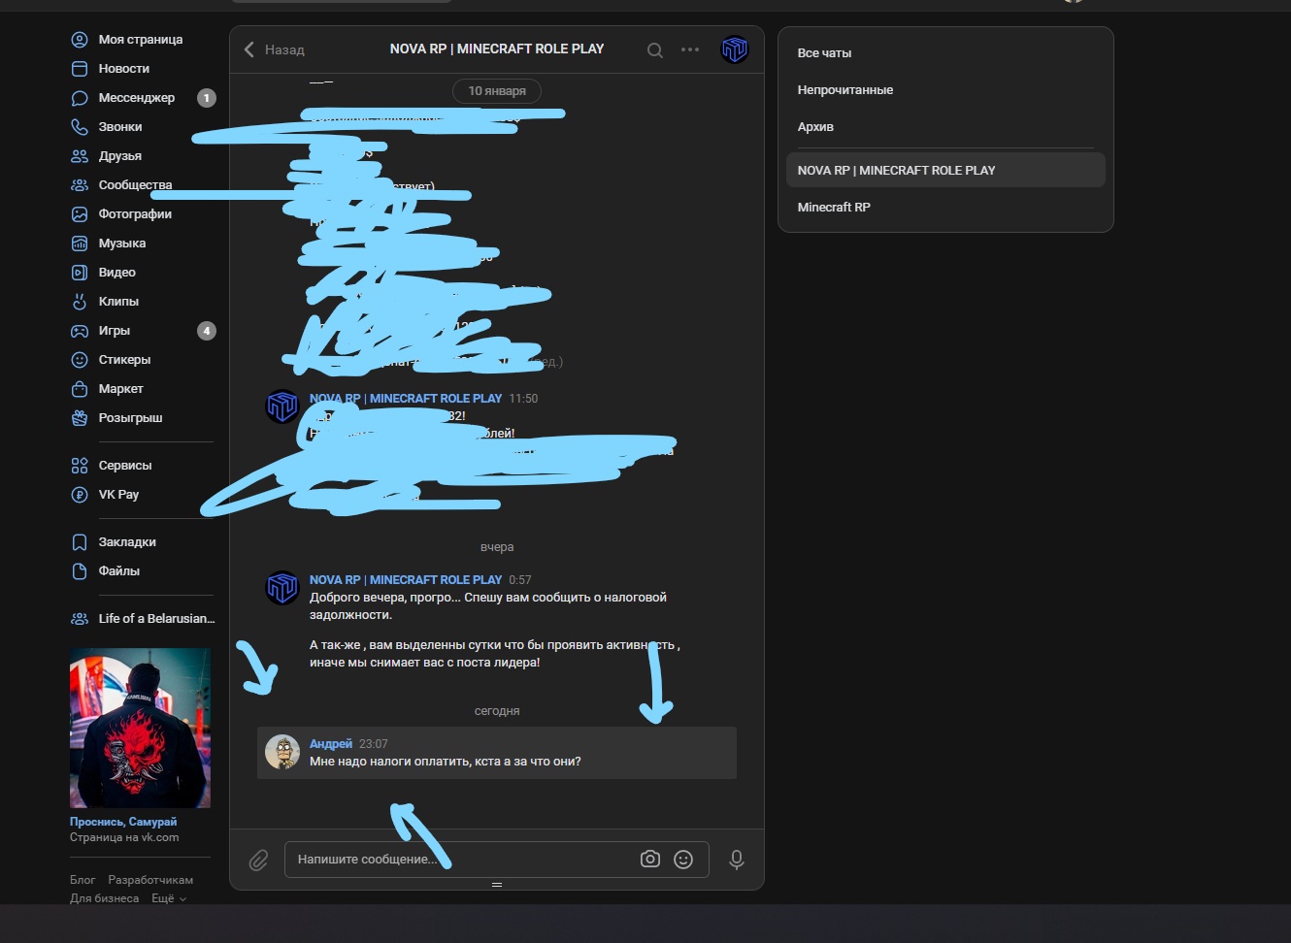1291x943 pixels.
Task: Open the Музыка icon
Action: pos(80,244)
